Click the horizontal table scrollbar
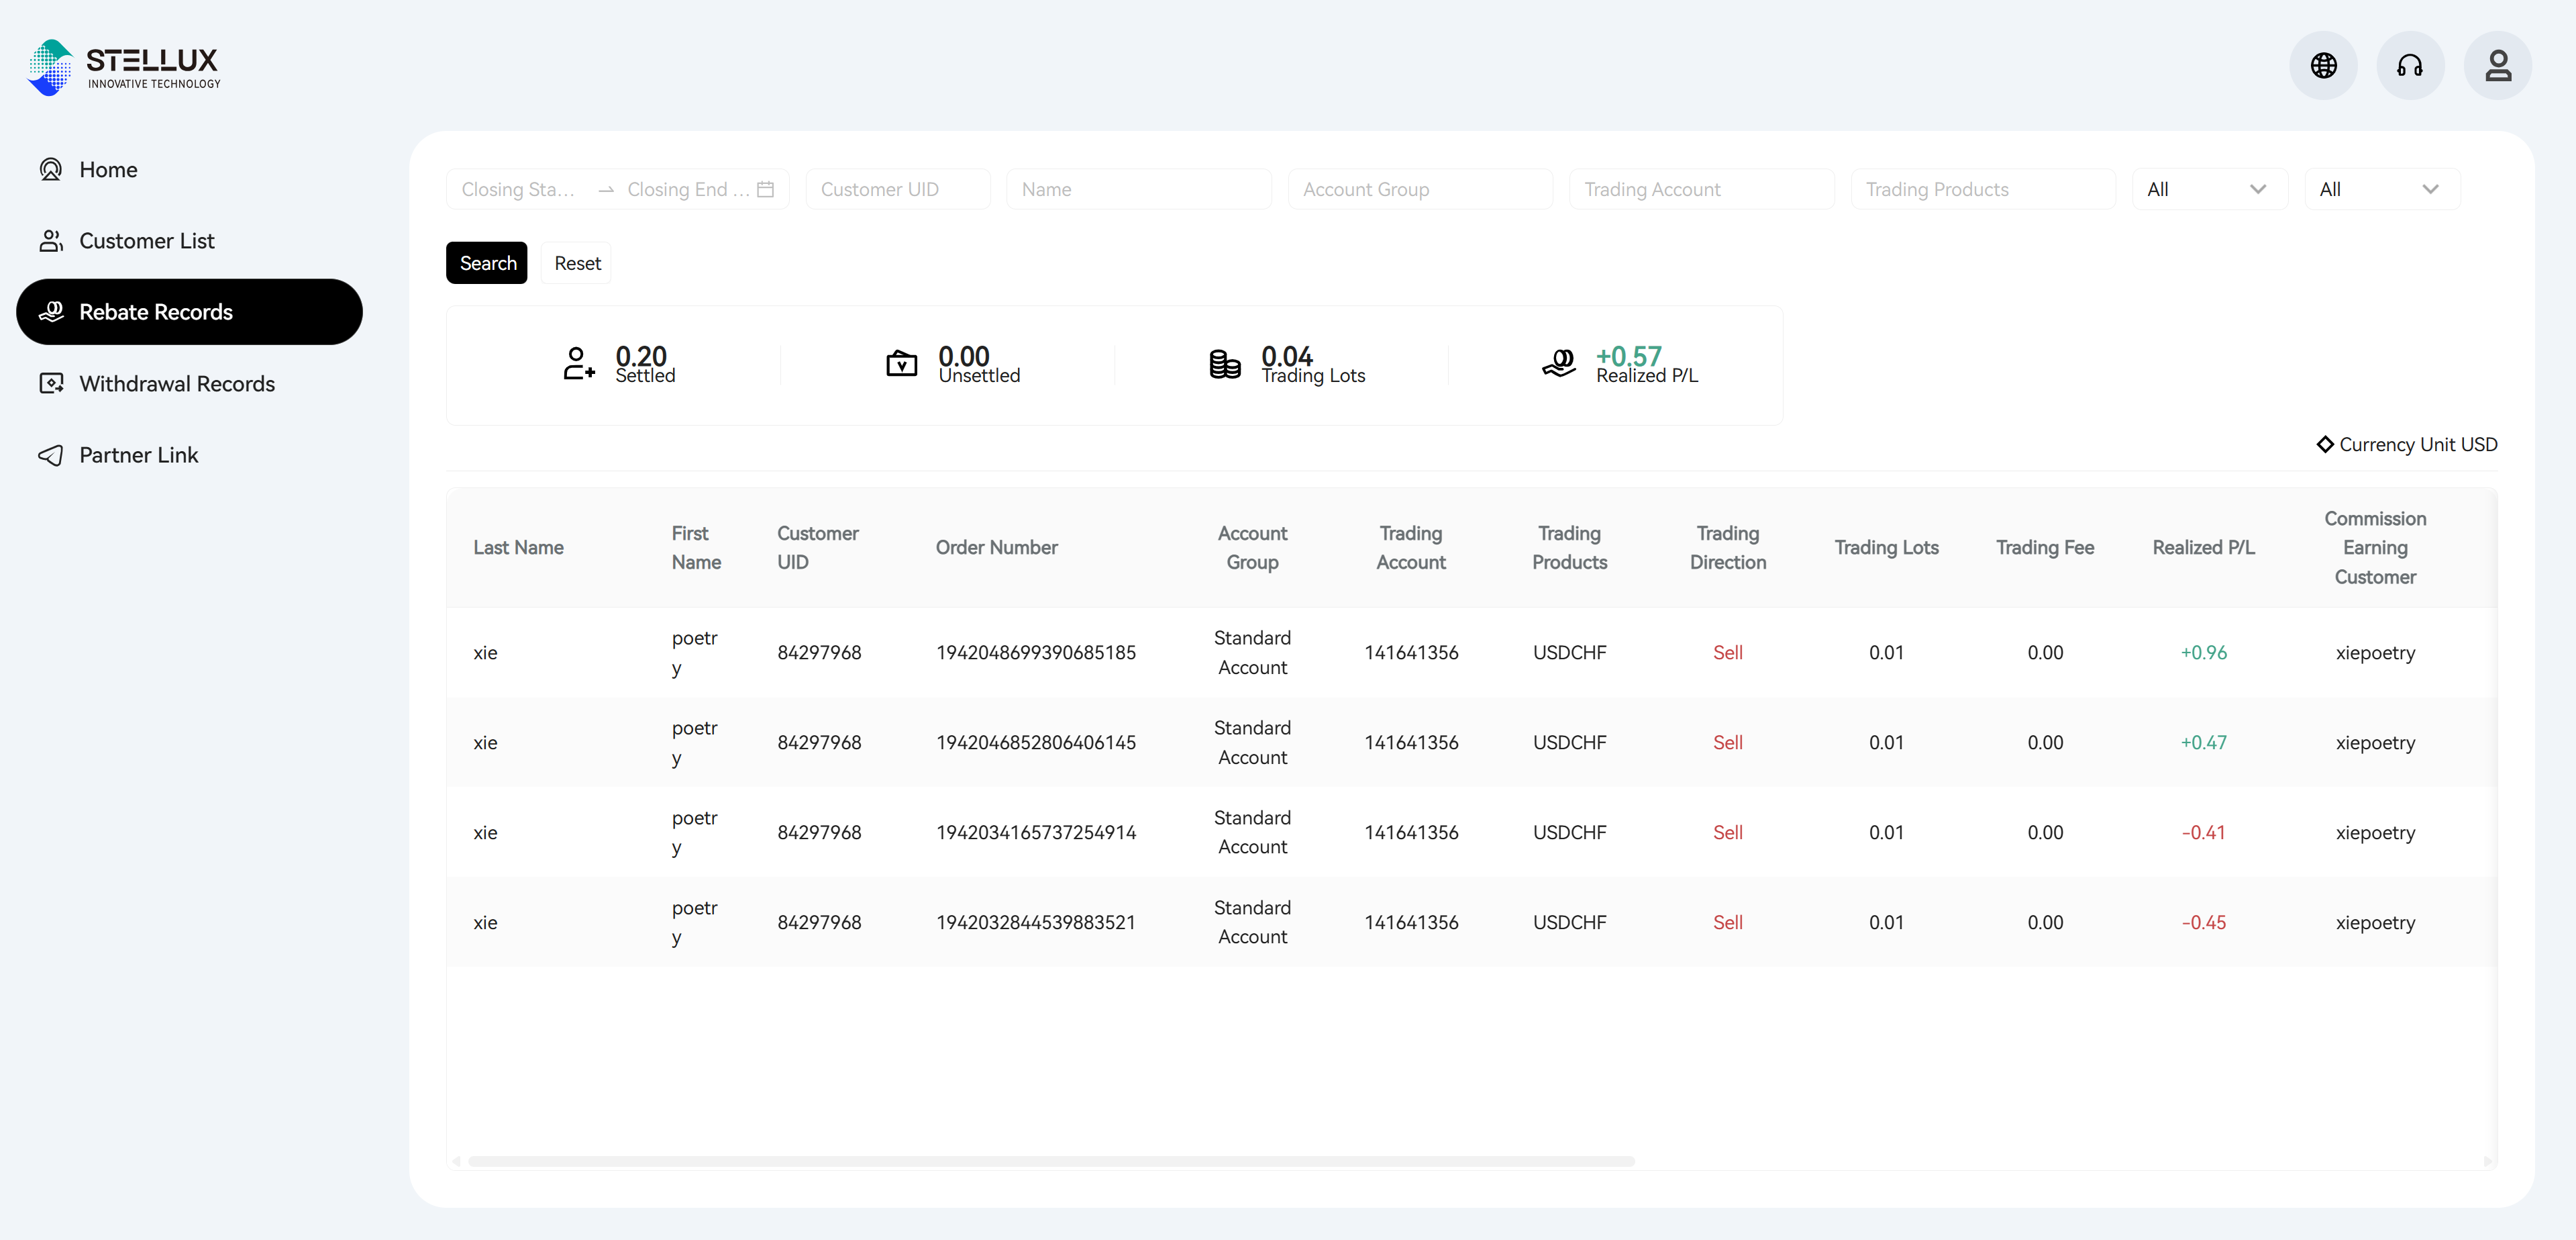 click(x=1051, y=1161)
